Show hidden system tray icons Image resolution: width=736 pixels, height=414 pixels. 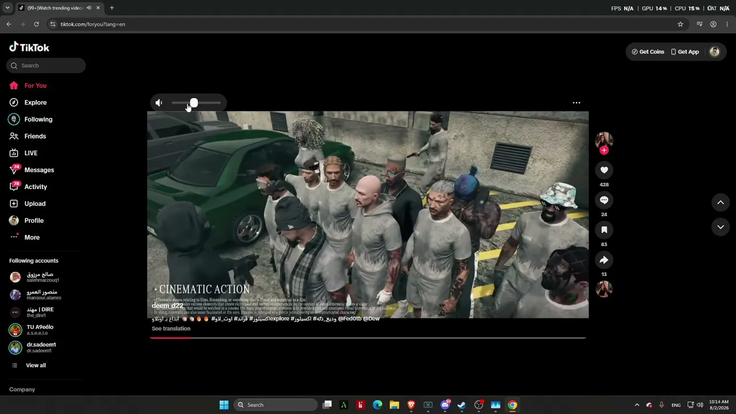[637, 405]
